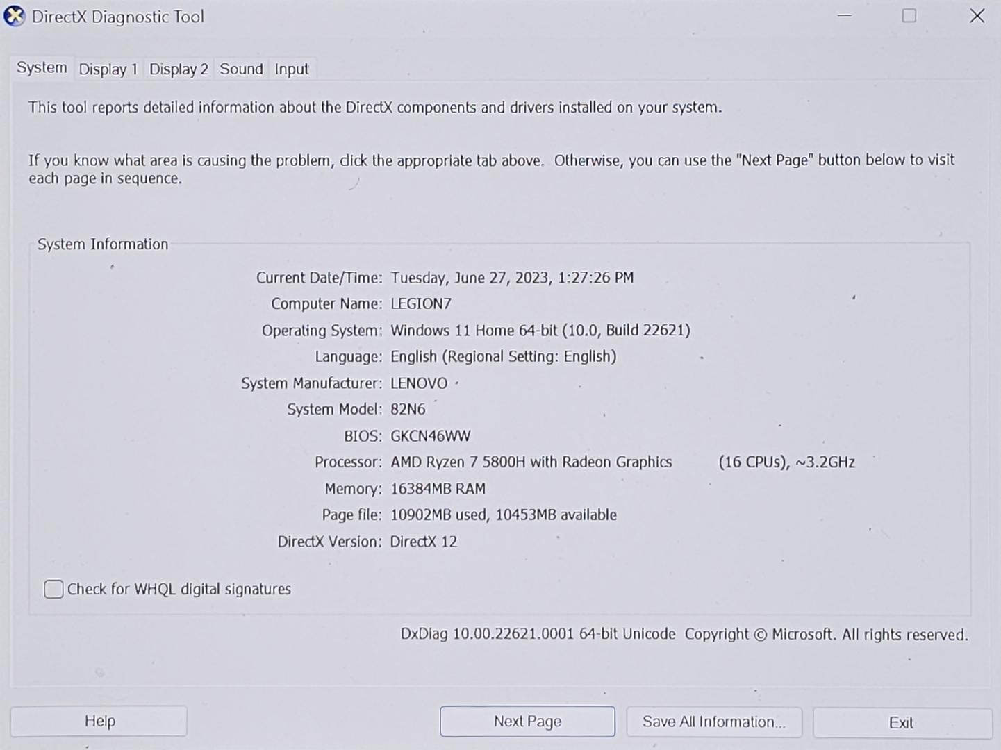Open the Display 1 tab
This screenshot has width=1001, height=750.
click(108, 69)
